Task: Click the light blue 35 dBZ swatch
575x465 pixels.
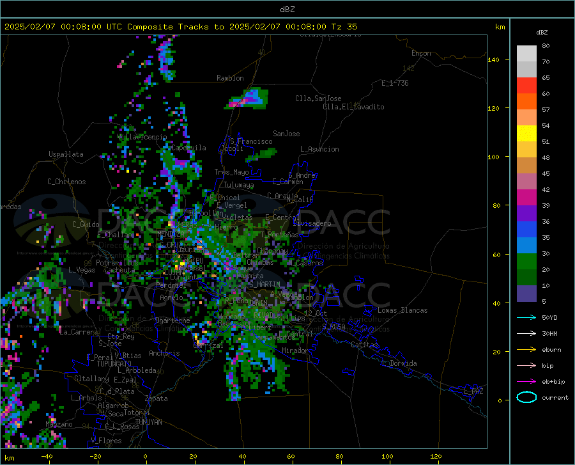Action: [526, 246]
